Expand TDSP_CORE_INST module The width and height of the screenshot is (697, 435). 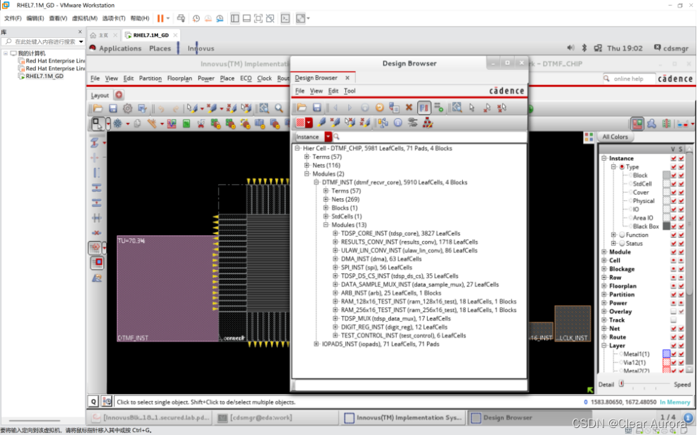click(x=335, y=233)
